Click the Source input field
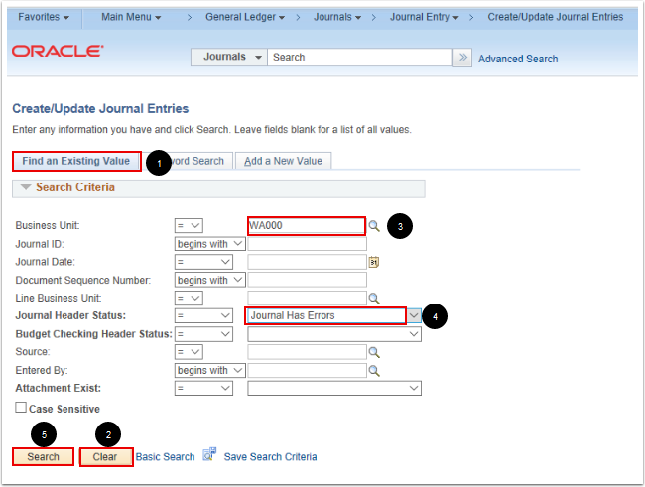Image resolution: width=645 pixels, height=487 pixels. point(308,352)
